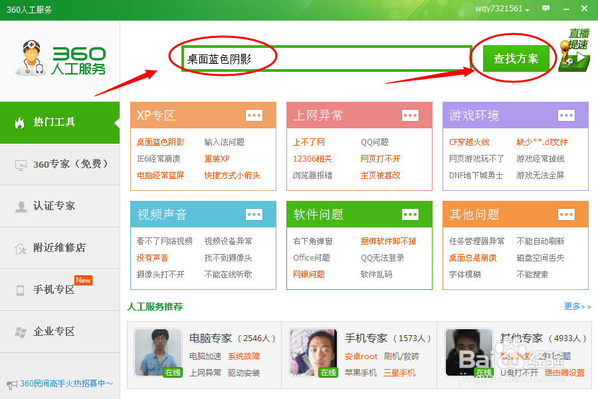Expand more topics on 其他问题 panel
The width and height of the screenshot is (598, 399).
click(566, 214)
